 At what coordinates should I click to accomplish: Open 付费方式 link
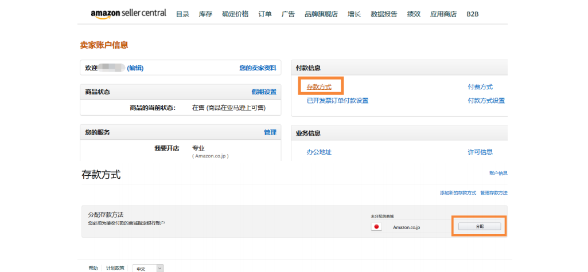480,87
